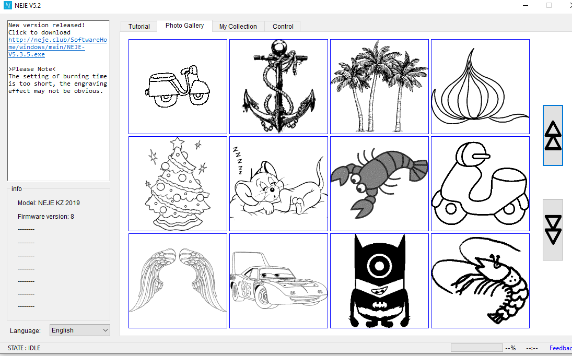
Task: Select the shrimp line drawing
Action: (x=480, y=281)
